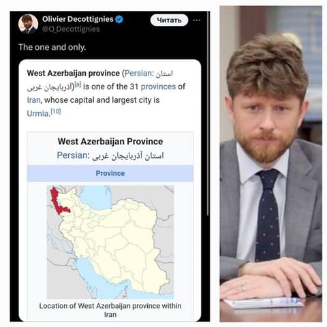Select the Province header link
This screenshot has width=327, height=327.
pos(110,173)
